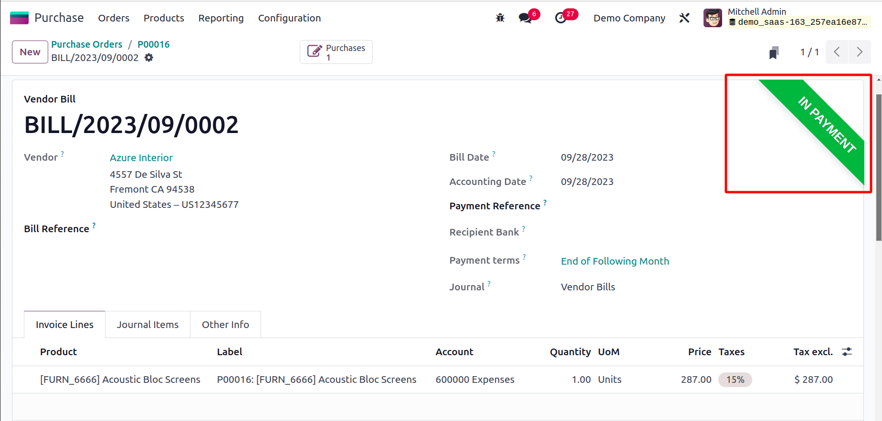Open the optional columns adjust icon
This screenshot has height=421, width=882.
click(847, 352)
